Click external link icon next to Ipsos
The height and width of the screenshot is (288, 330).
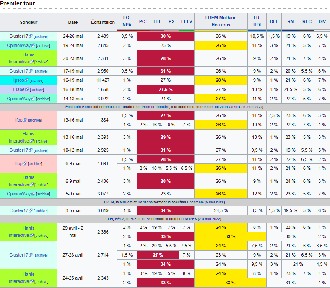(26, 80)
